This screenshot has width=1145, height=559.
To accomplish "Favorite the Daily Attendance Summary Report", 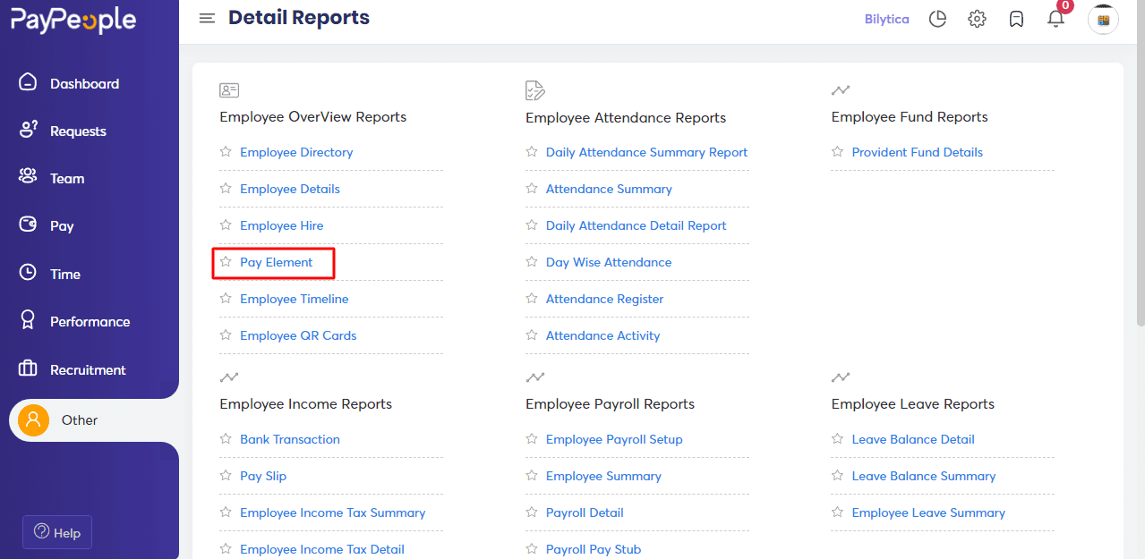I will [532, 152].
